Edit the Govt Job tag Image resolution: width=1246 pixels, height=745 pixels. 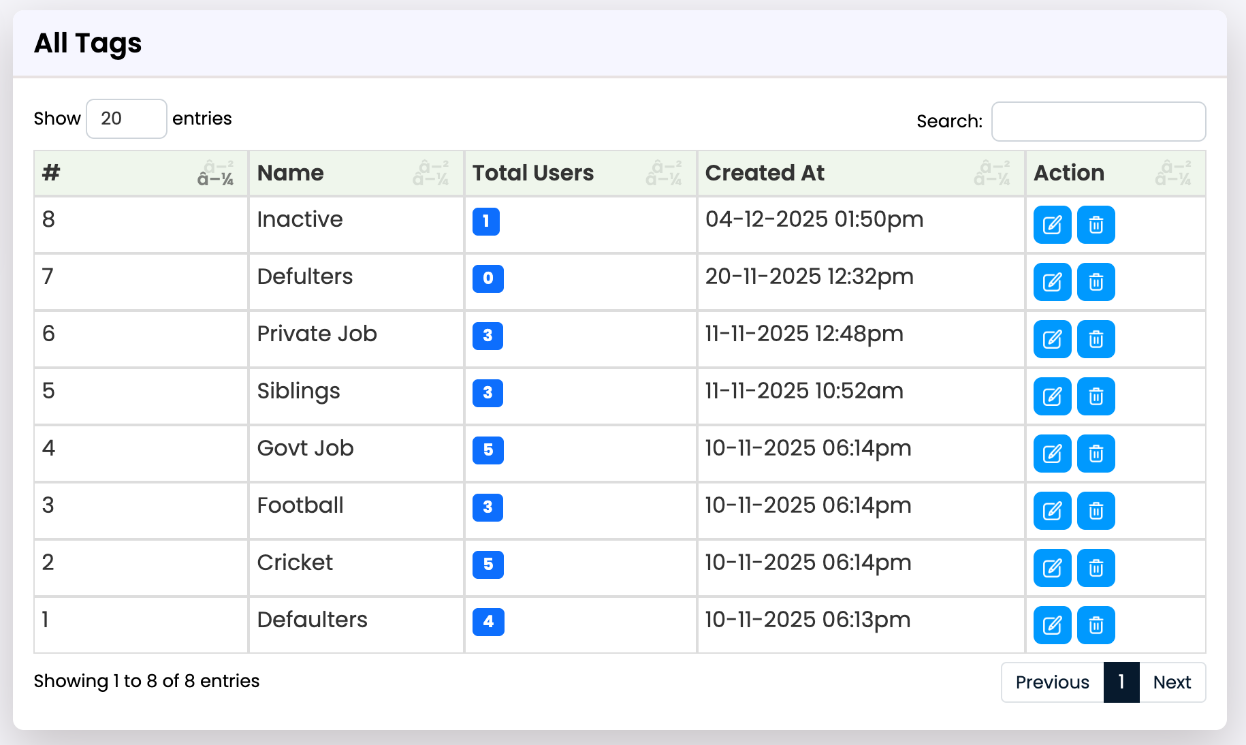tap(1052, 454)
